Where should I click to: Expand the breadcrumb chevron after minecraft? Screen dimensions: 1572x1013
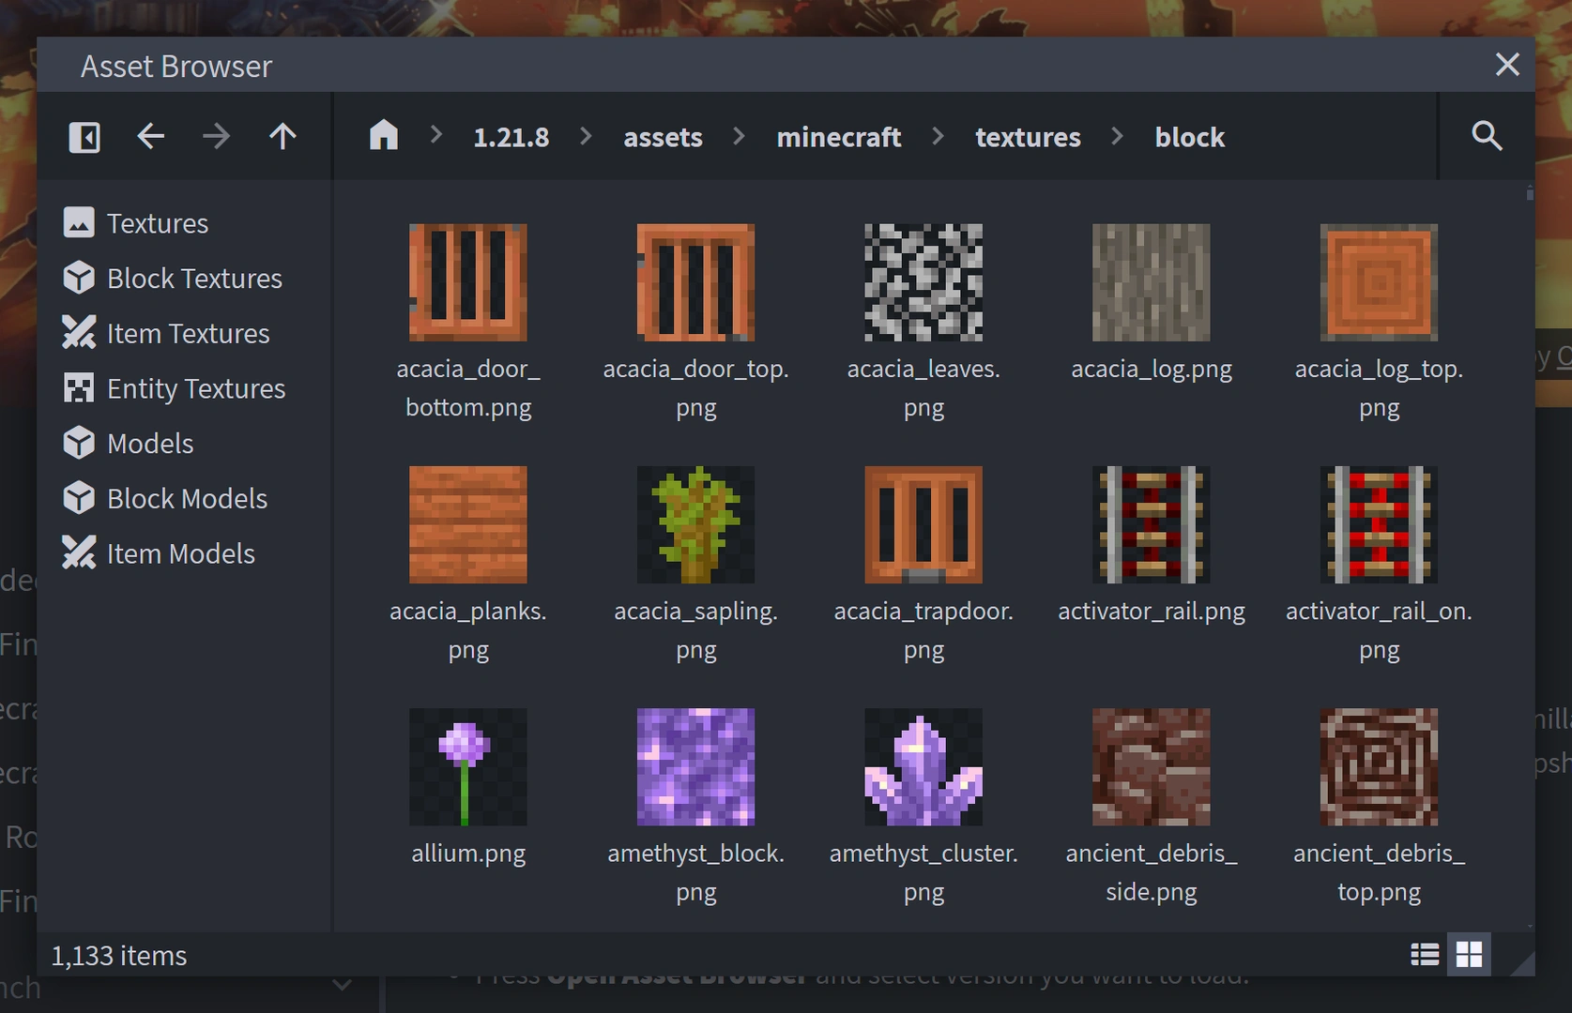[x=938, y=136]
